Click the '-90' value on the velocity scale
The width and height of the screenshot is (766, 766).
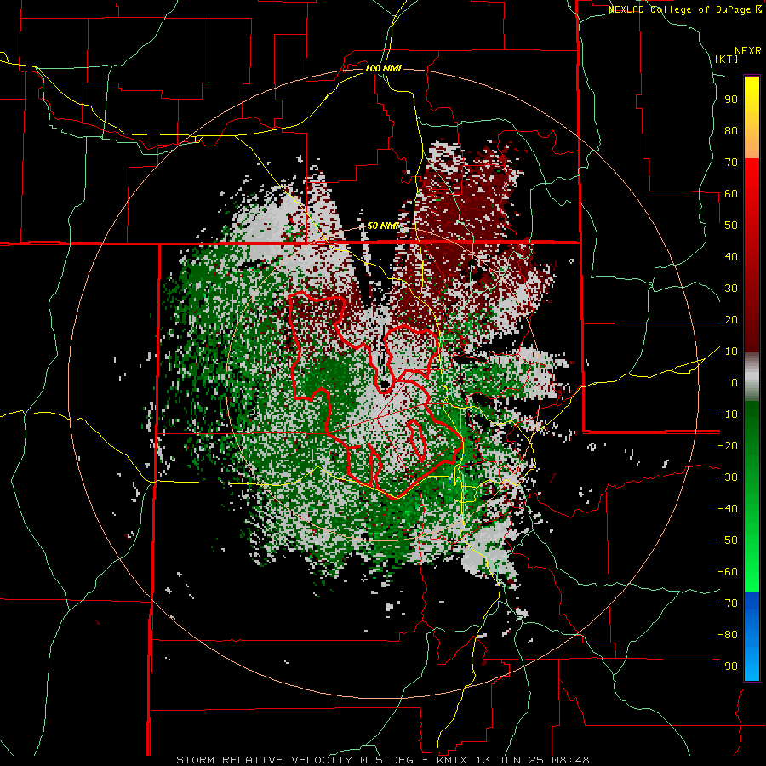pos(728,666)
